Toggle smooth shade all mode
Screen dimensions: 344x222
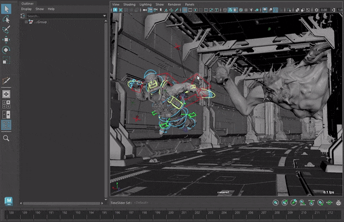(230, 10)
